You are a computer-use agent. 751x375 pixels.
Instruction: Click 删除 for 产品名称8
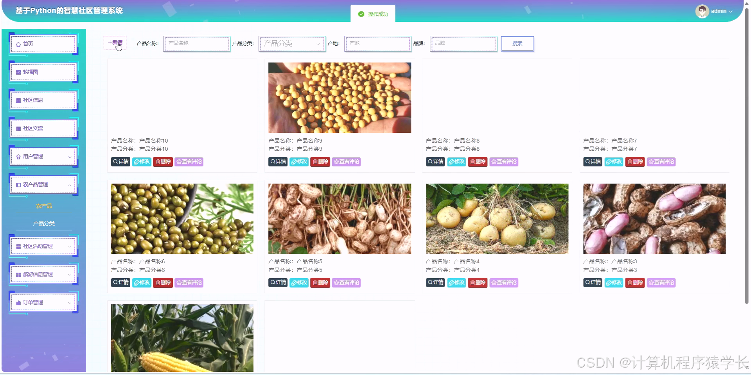478,162
